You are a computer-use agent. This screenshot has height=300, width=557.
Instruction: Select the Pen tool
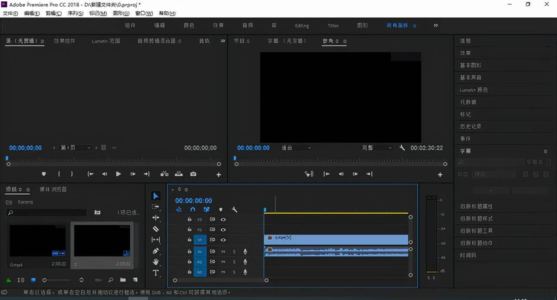click(x=156, y=251)
